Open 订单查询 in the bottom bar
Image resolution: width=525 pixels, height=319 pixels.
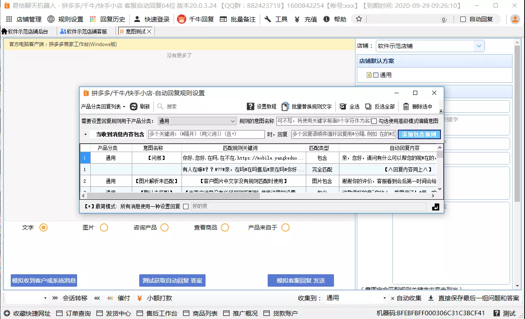click(74, 313)
